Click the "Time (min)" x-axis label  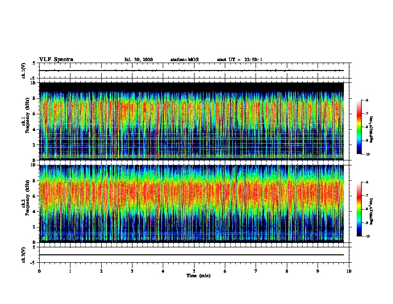[198, 276]
